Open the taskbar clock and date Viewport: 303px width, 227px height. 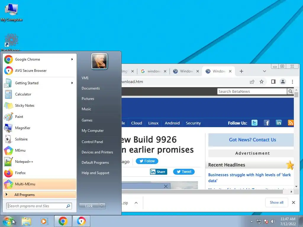[x=288, y=221]
